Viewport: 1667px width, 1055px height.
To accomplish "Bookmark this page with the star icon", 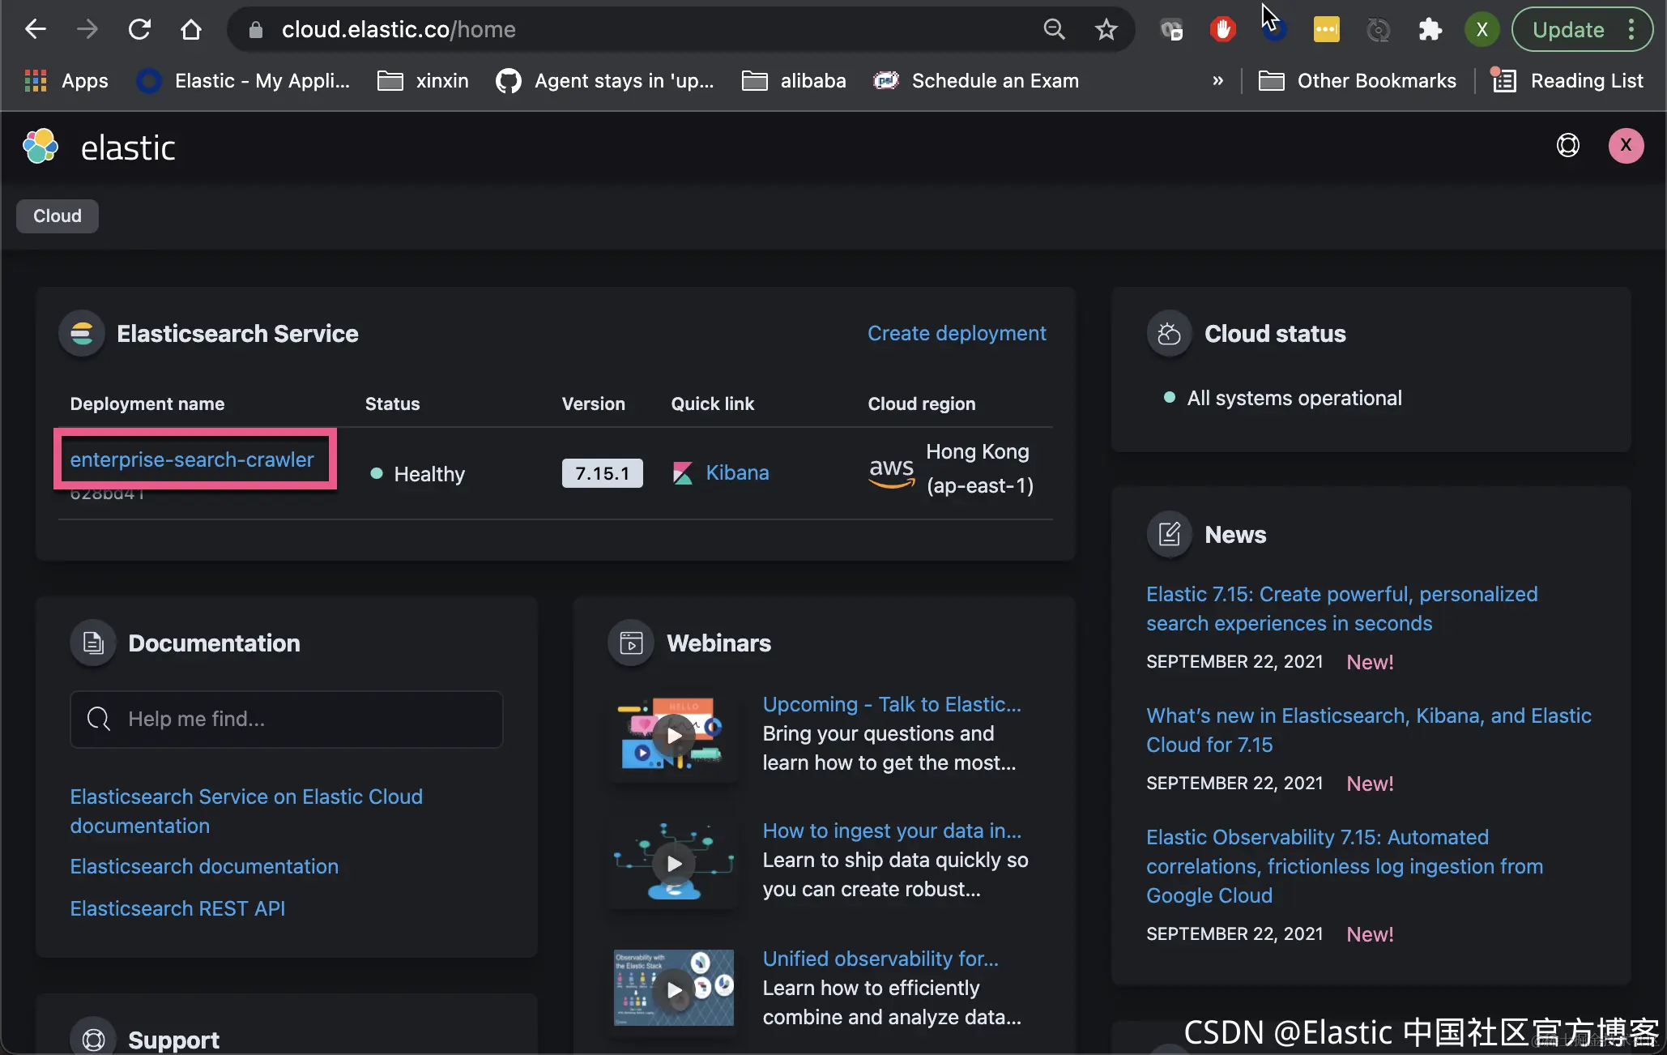I will click(1106, 30).
